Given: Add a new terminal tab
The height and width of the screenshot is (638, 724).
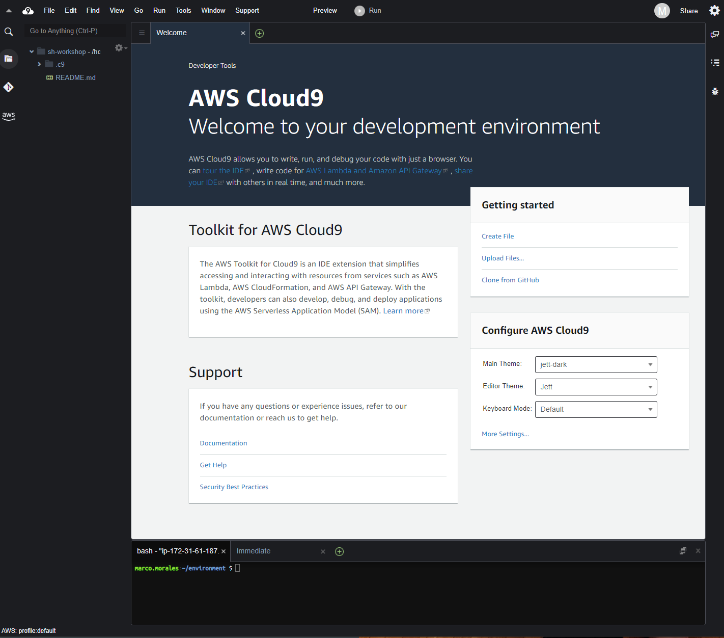Looking at the screenshot, I should pos(340,551).
